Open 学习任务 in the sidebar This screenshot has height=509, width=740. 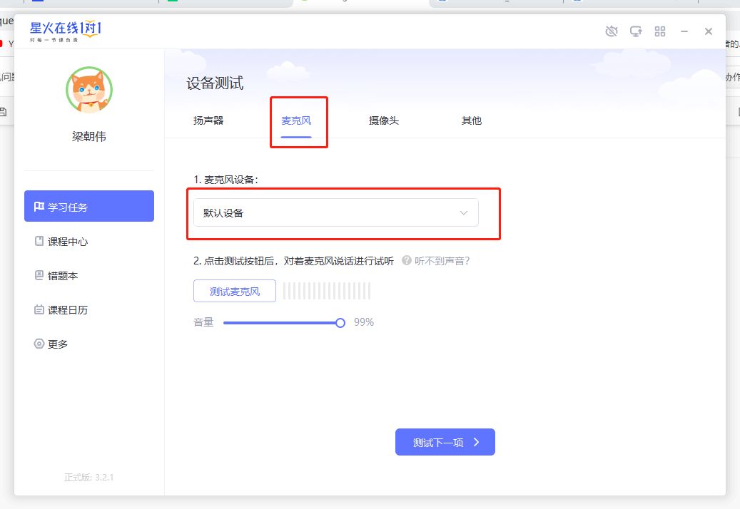click(89, 206)
